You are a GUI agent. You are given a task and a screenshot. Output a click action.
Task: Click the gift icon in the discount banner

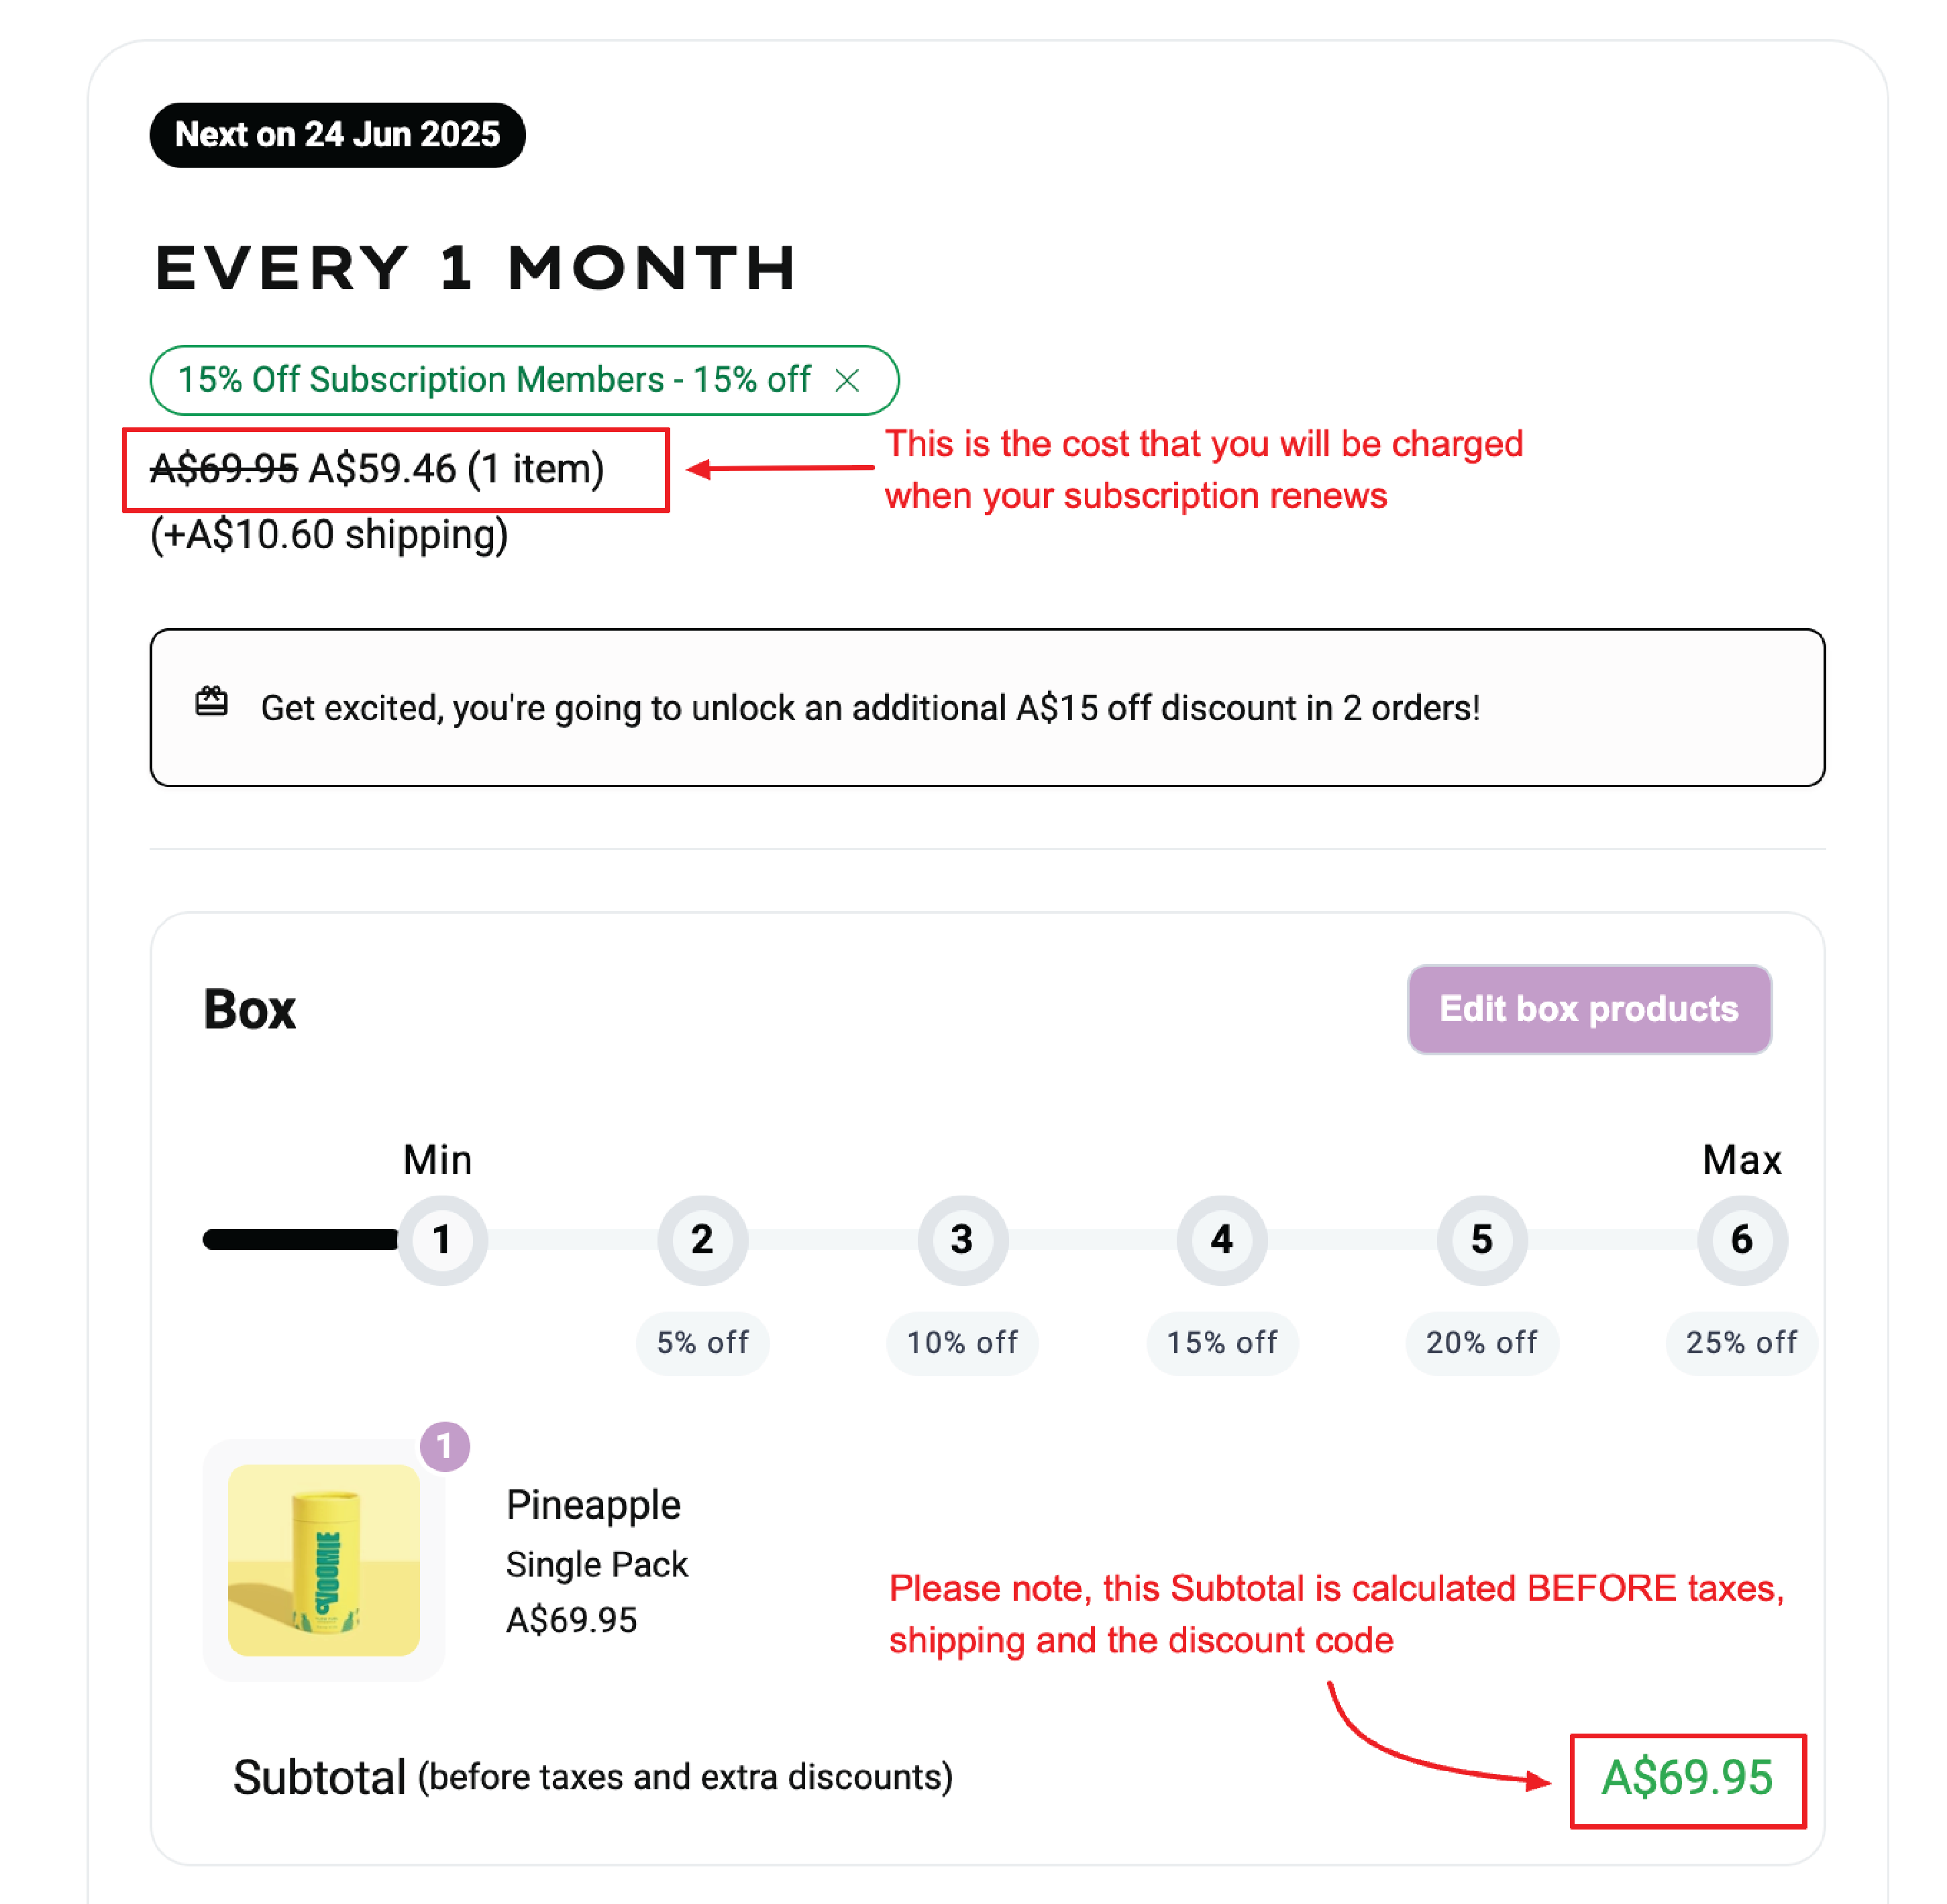[211, 702]
